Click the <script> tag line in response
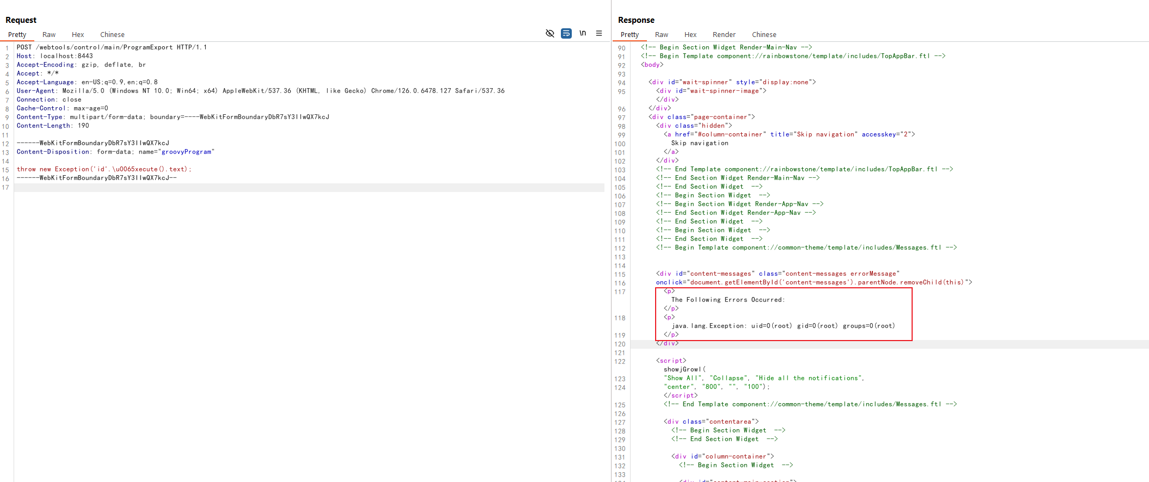1149x482 pixels. pos(671,361)
